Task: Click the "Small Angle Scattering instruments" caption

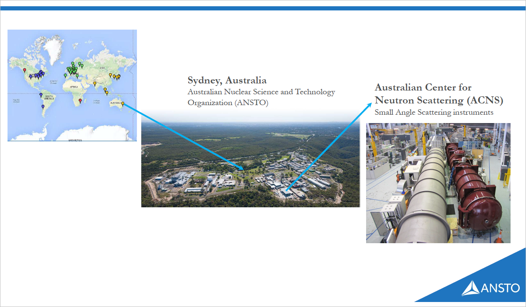Action: point(434,112)
